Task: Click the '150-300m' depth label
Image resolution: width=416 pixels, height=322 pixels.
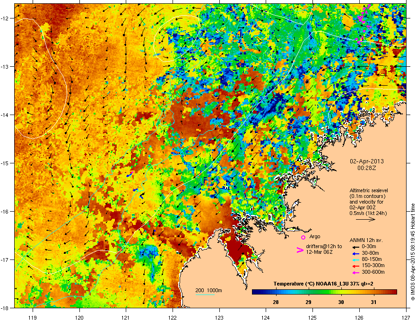Action: [373, 265]
